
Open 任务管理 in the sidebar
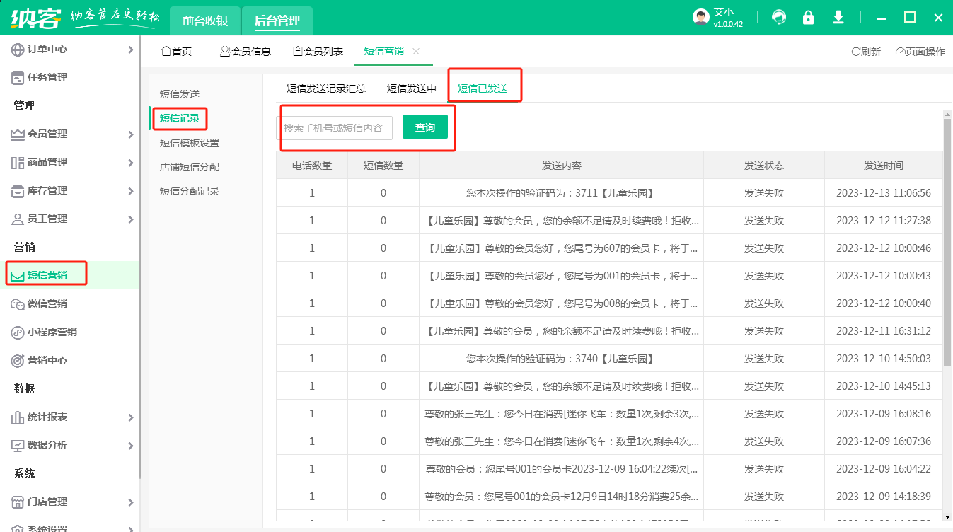point(47,77)
